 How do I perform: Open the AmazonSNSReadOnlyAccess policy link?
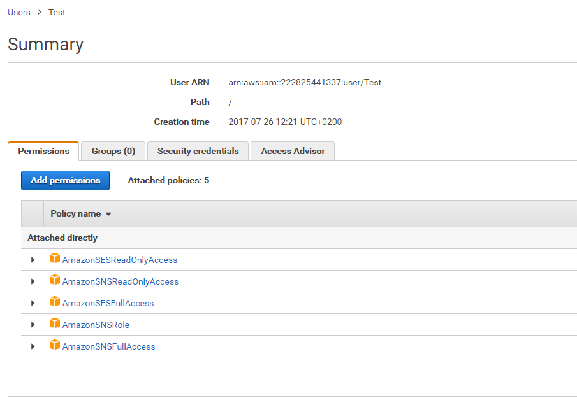coord(121,282)
